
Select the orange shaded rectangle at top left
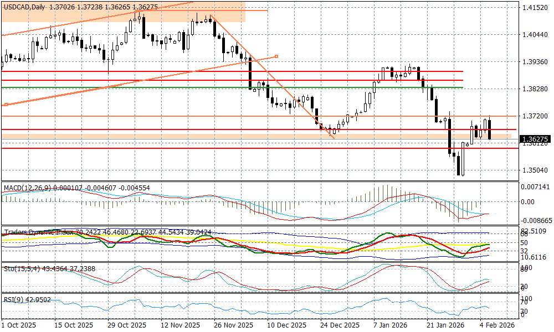point(122,11)
